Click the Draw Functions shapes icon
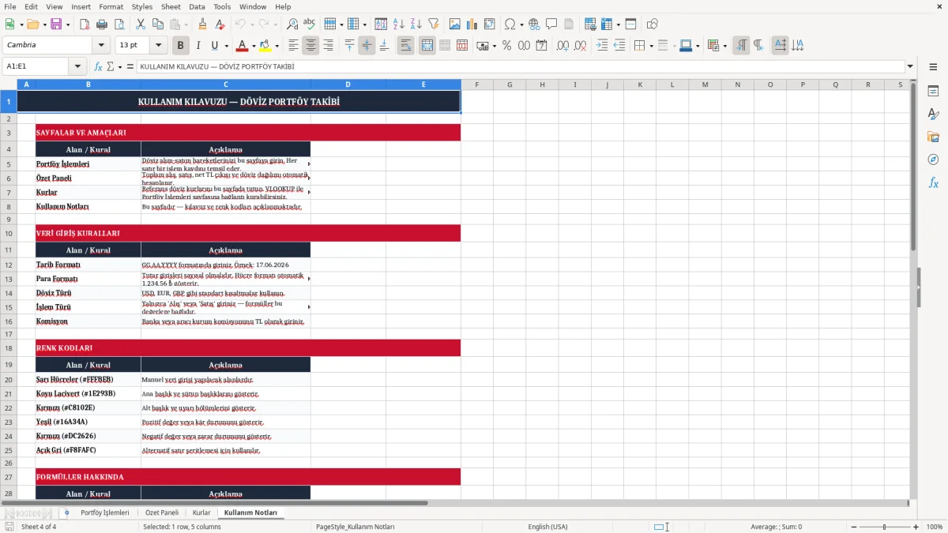Screen dimensions: 948x533 click(x=653, y=24)
